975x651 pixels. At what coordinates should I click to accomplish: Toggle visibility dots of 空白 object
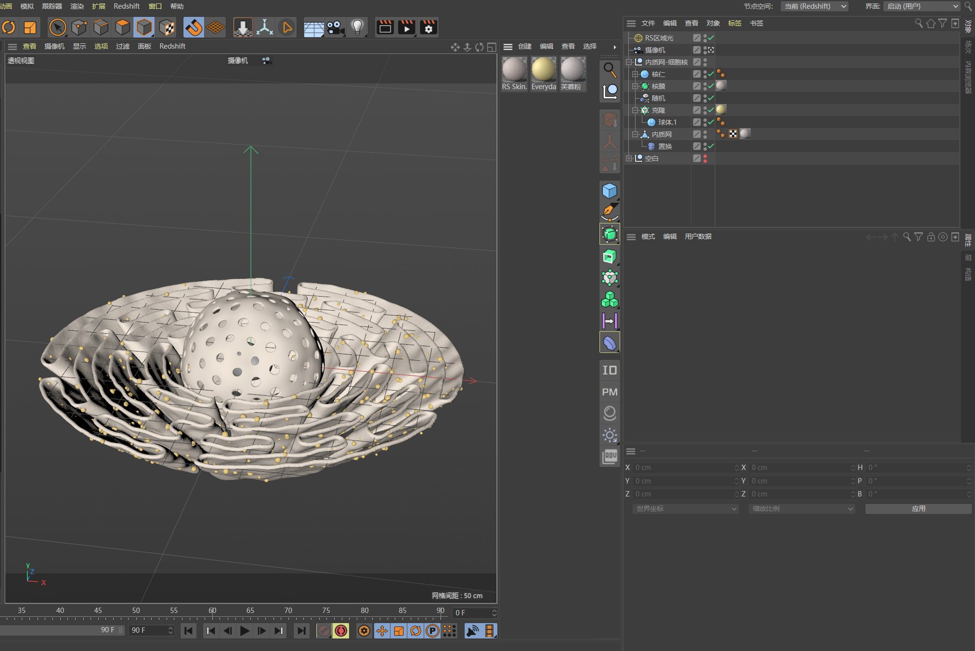[705, 158]
